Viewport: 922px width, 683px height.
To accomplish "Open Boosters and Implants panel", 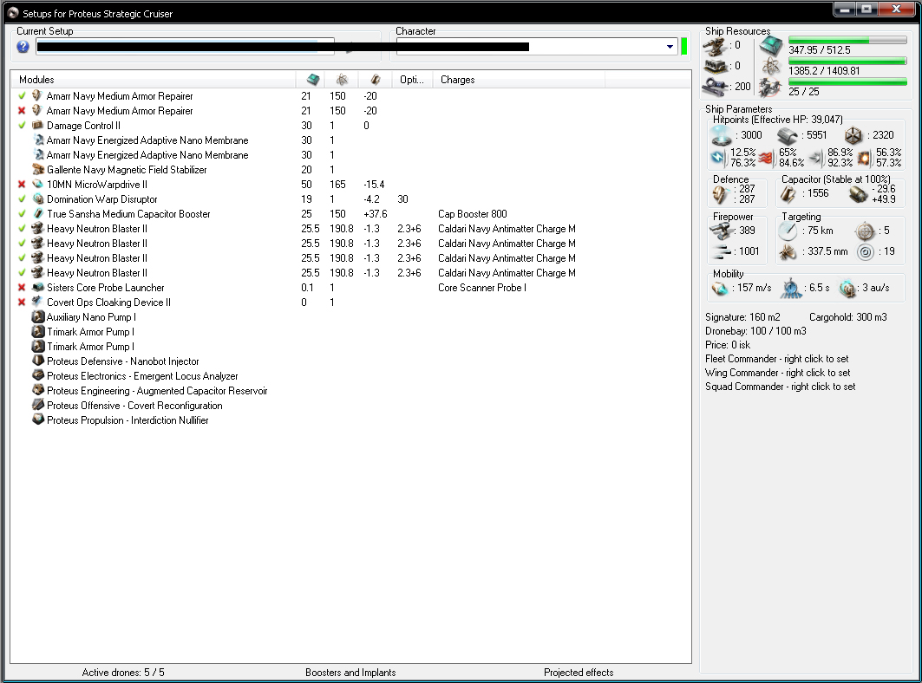I will 350,673.
